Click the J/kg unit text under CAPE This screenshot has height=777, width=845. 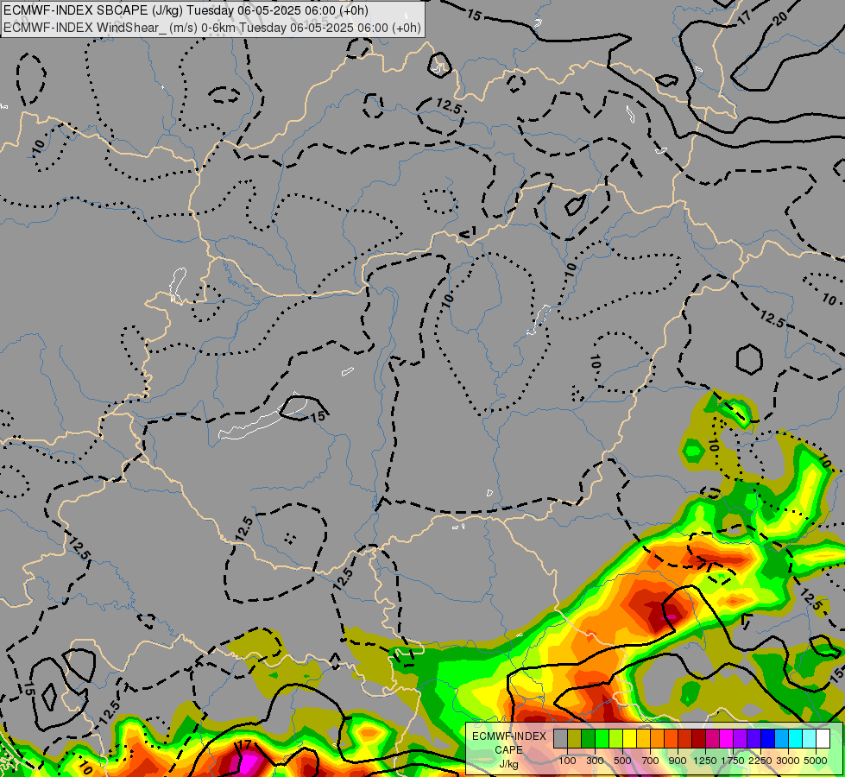[x=508, y=765]
